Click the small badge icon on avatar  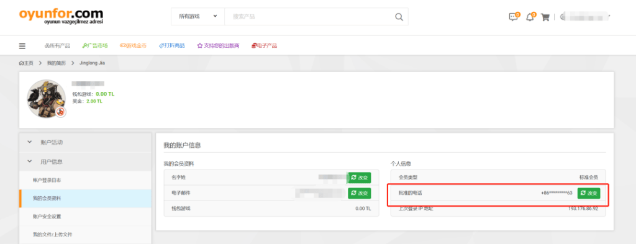pos(60,112)
